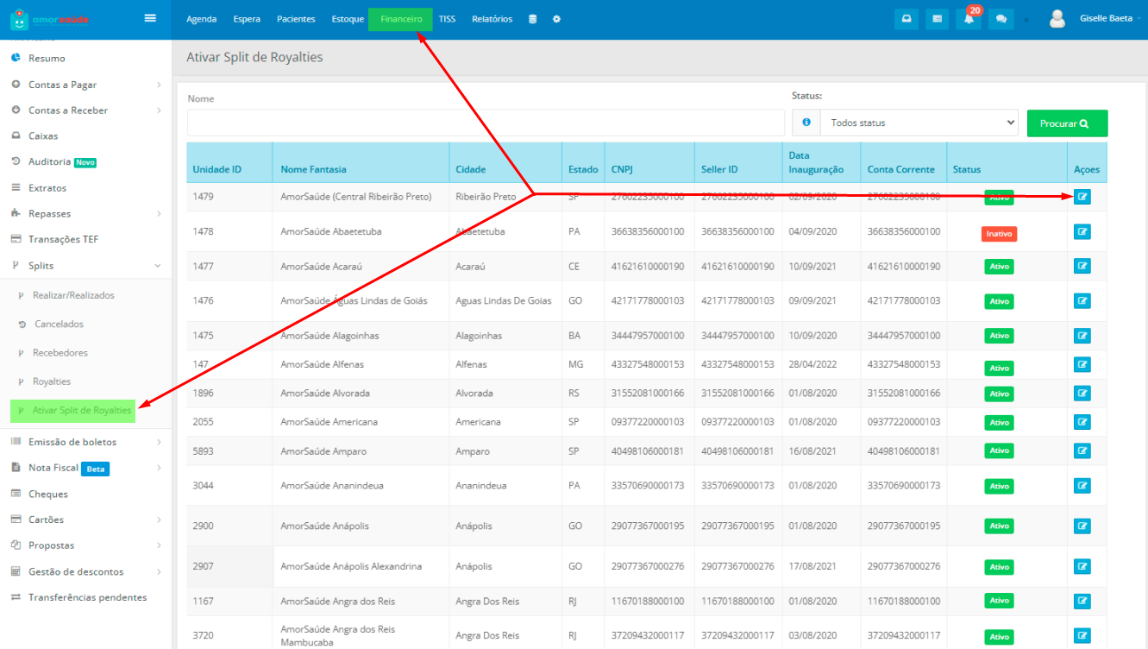Open Giselle Baeta user menu
Viewport: 1148px width, 649px height.
[1109, 19]
